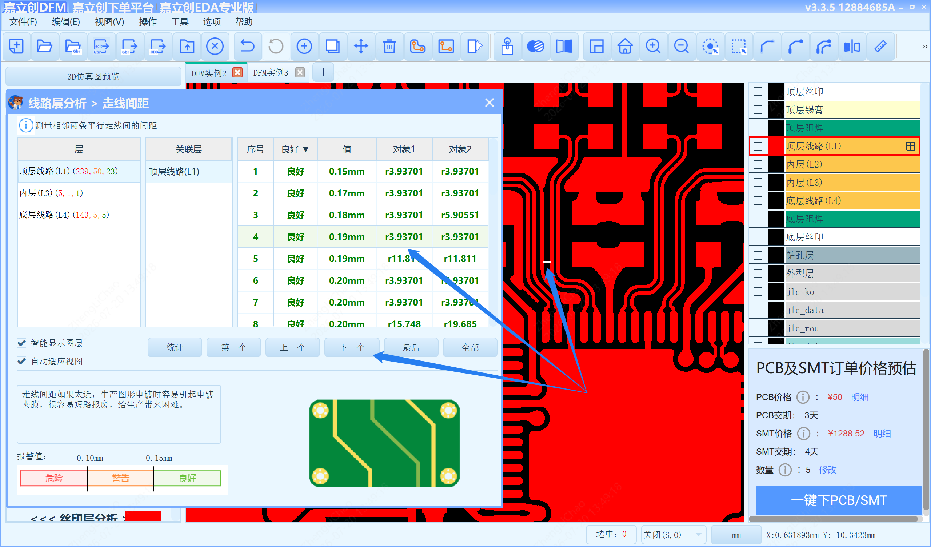Image resolution: width=931 pixels, height=547 pixels.
Task: Select the ruler measure tool
Action: click(881, 46)
